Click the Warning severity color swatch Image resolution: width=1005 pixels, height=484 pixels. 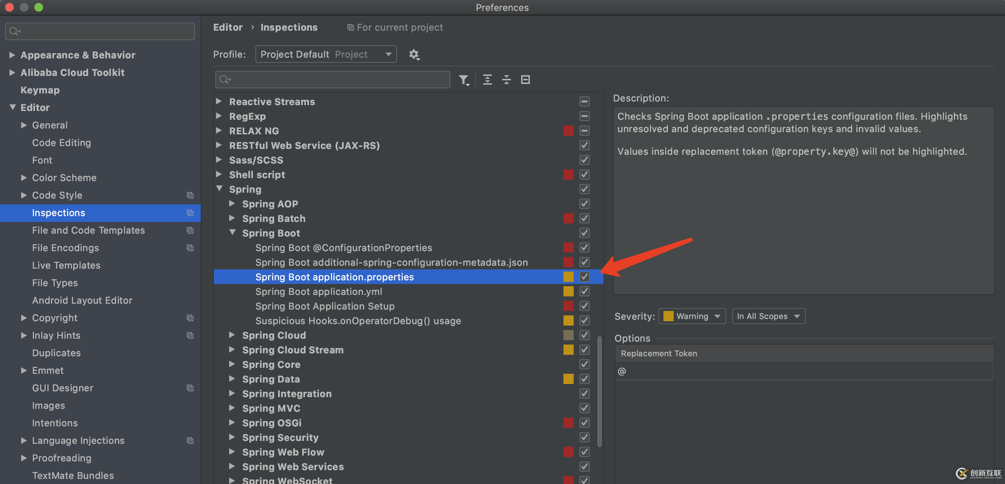click(669, 315)
